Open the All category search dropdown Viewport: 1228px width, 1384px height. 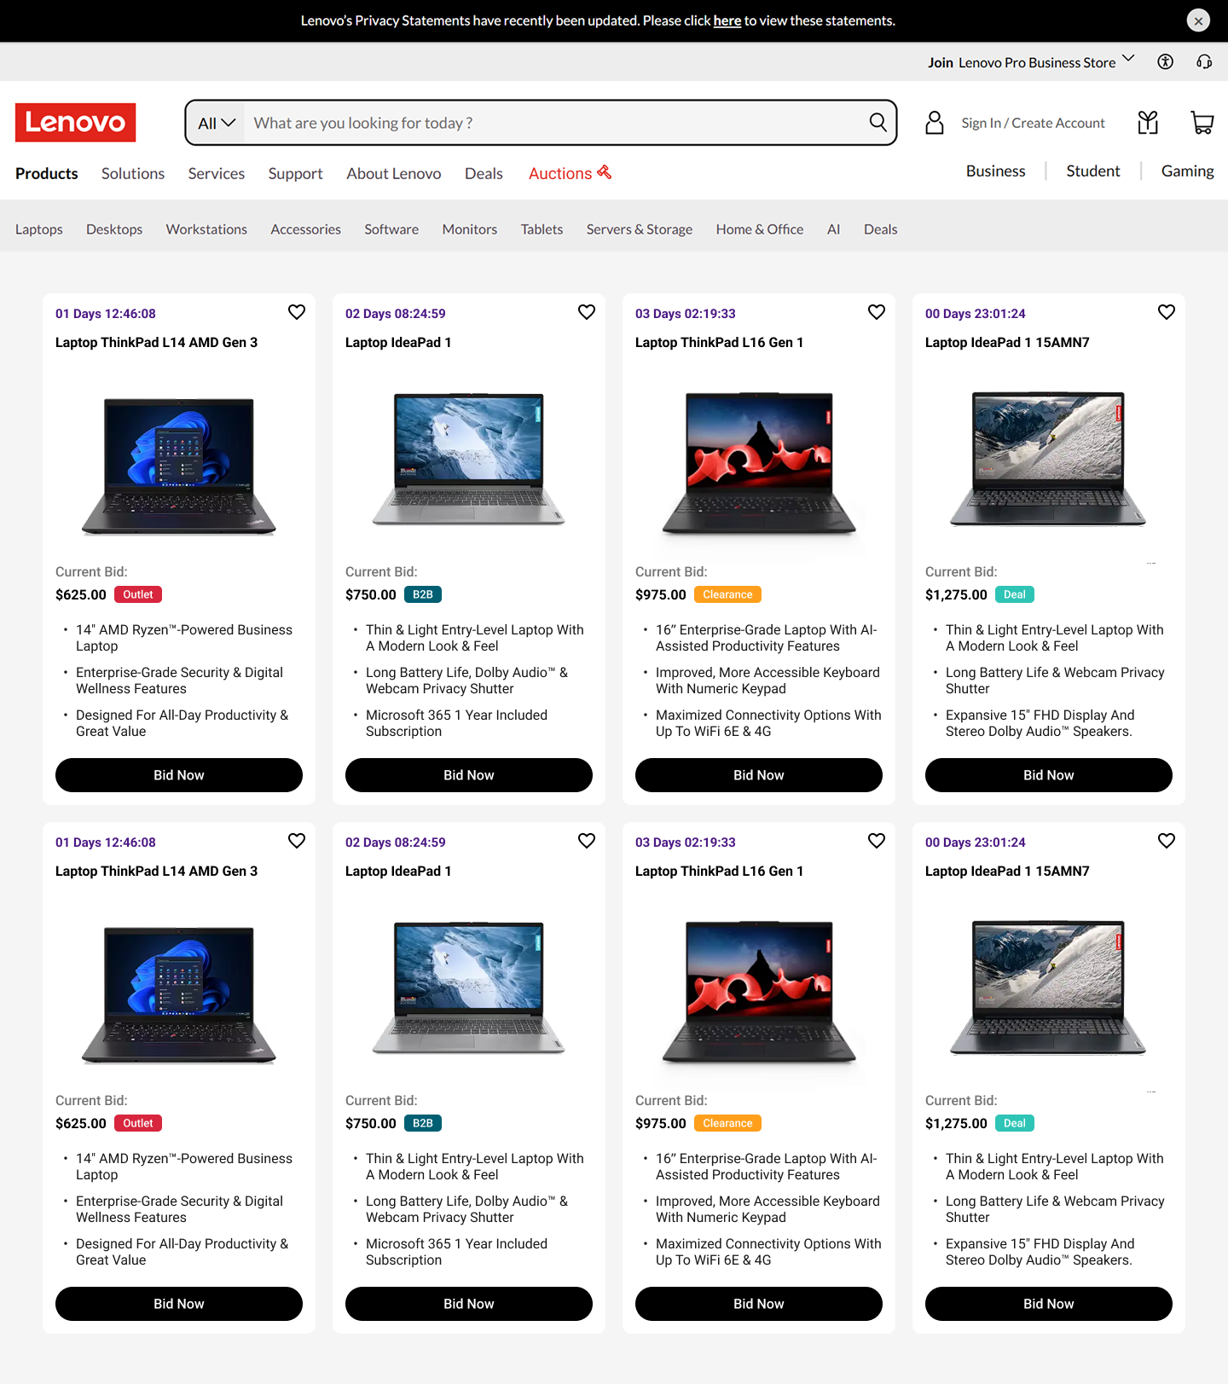coord(216,123)
